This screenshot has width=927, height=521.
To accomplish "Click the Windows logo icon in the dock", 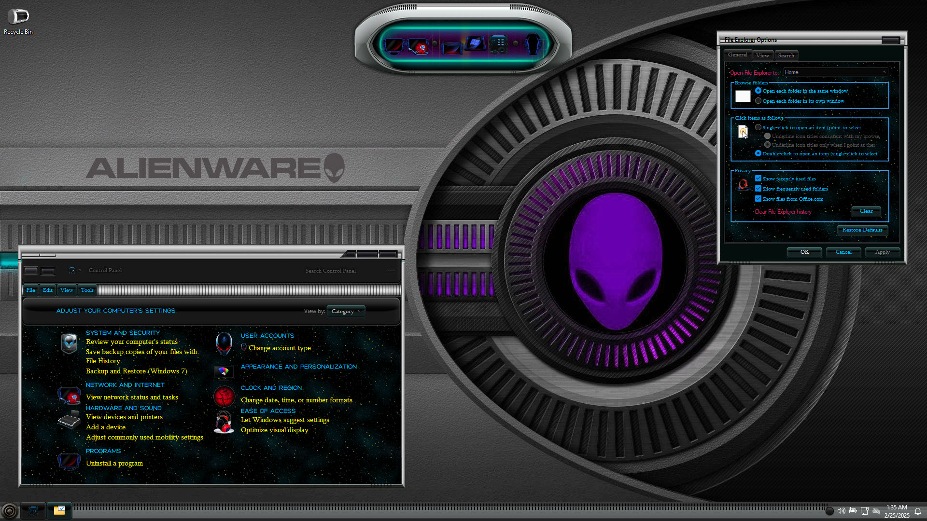I will [x=475, y=44].
